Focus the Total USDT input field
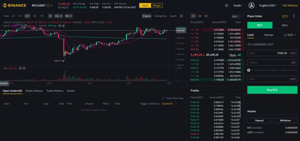 point(272,79)
